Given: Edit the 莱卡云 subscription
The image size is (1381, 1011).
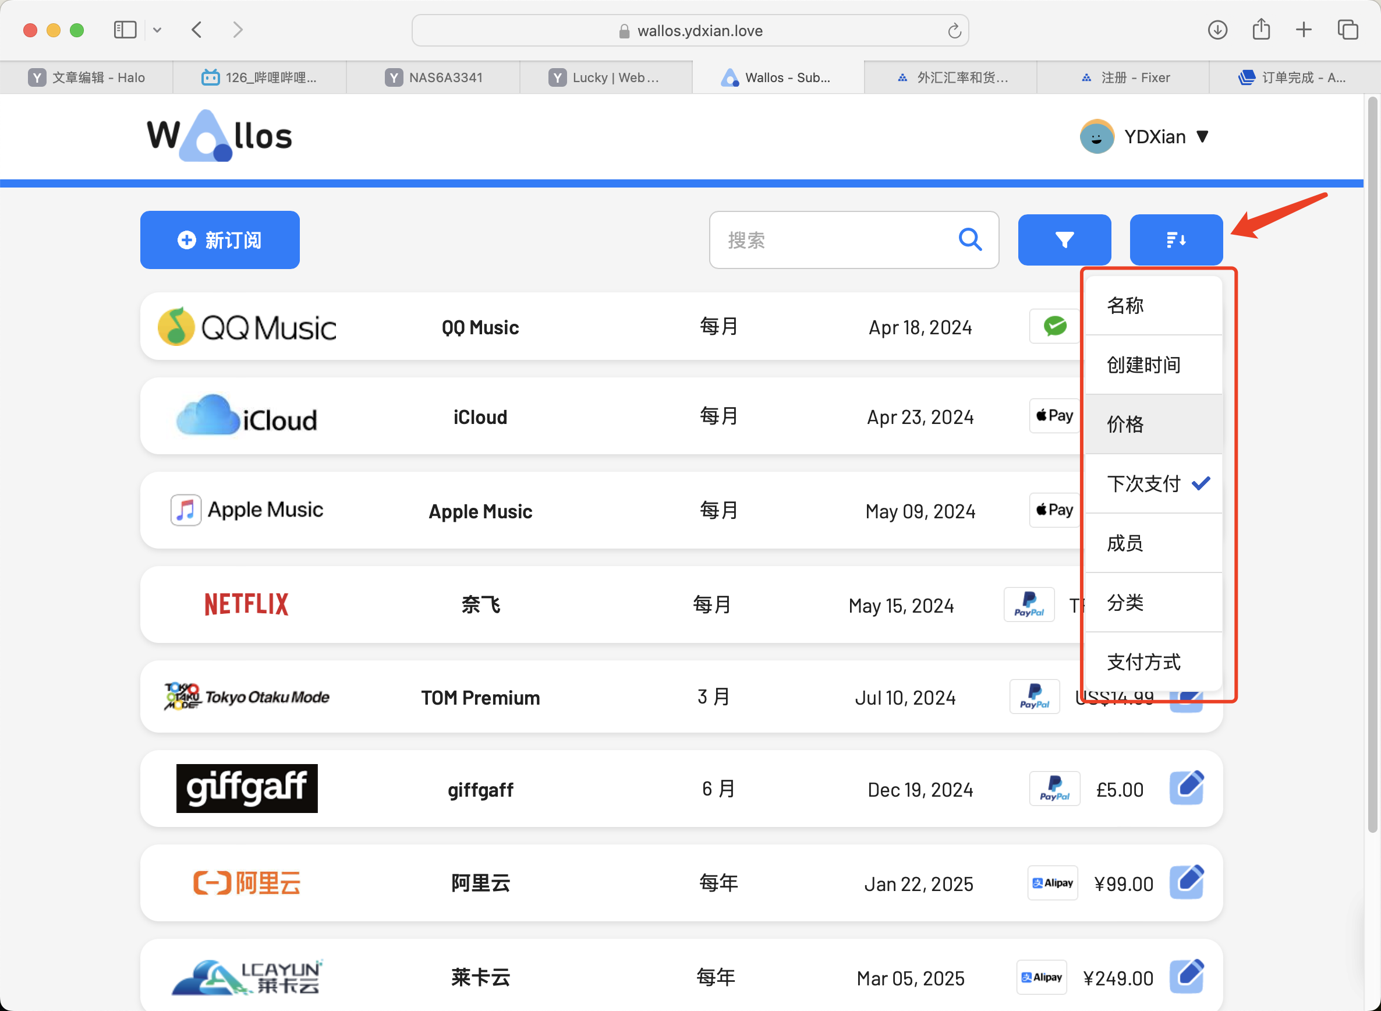Looking at the screenshot, I should [1187, 977].
